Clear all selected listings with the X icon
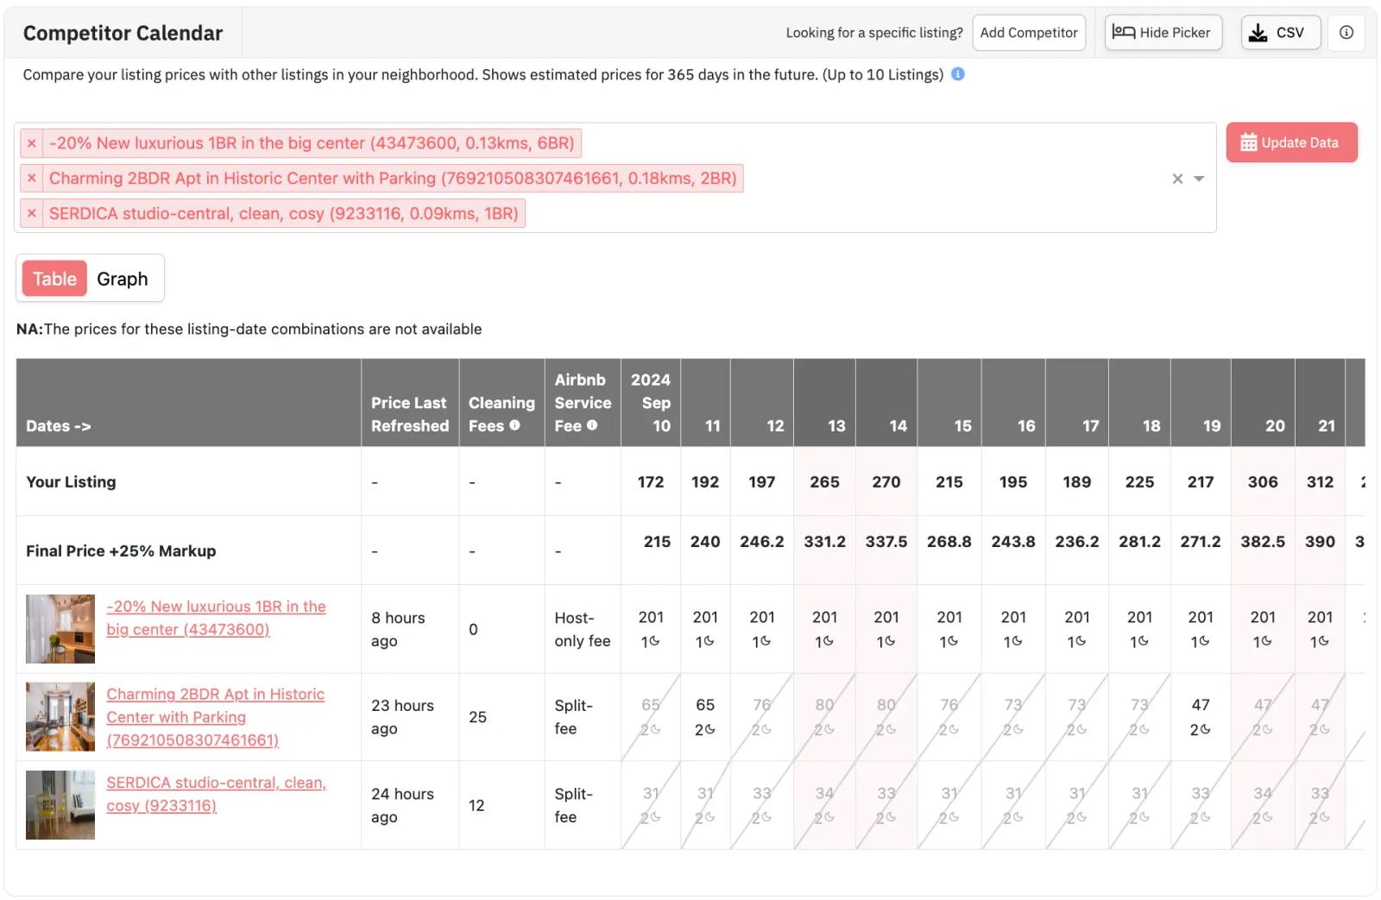The image size is (1381, 900). 1177,179
